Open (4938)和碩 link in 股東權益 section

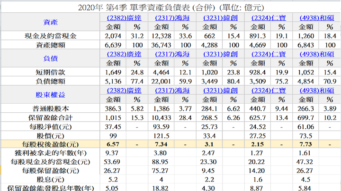click(317, 91)
